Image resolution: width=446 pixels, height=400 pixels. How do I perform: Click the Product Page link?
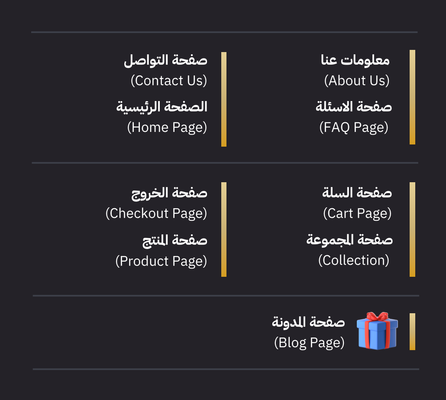pos(161,261)
